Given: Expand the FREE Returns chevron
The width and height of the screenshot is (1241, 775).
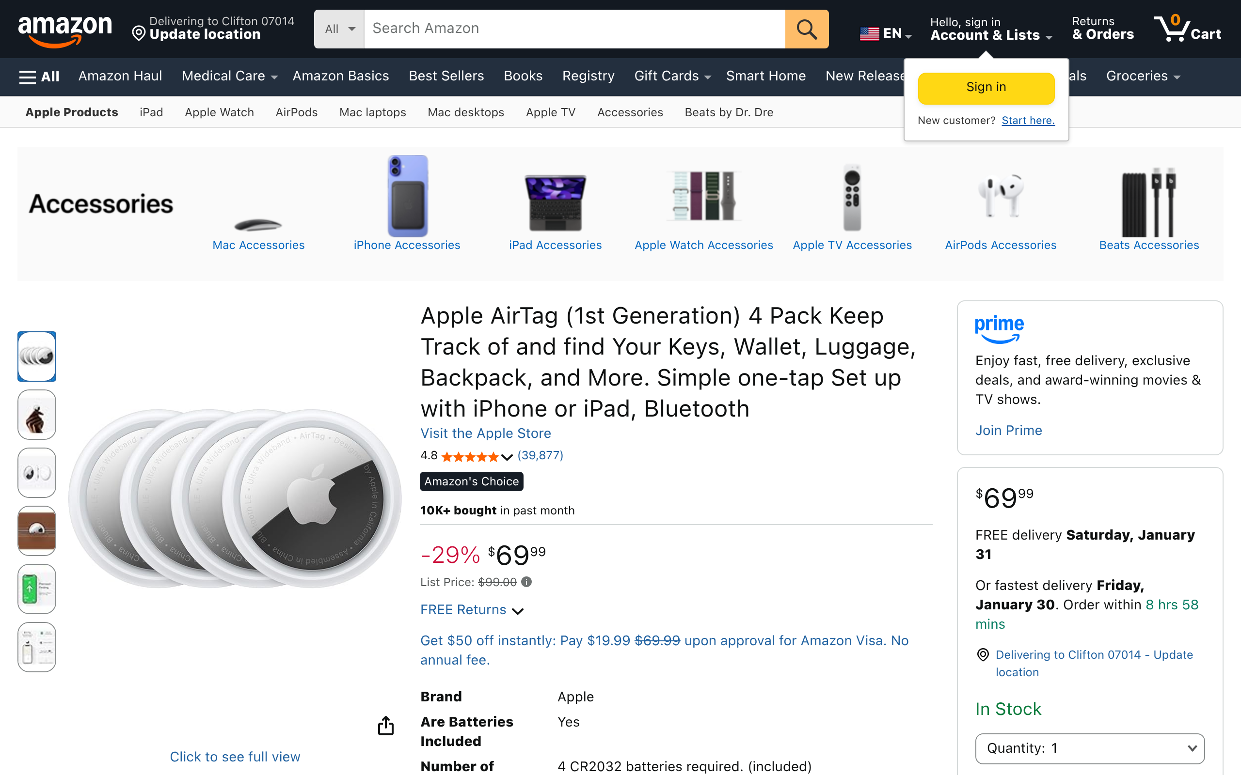Looking at the screenshot, I should pos(518,610).
